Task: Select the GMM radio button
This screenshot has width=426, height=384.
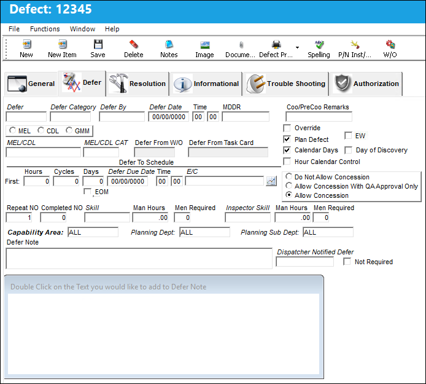Action: pyautogui.click(x=69, y=130)
